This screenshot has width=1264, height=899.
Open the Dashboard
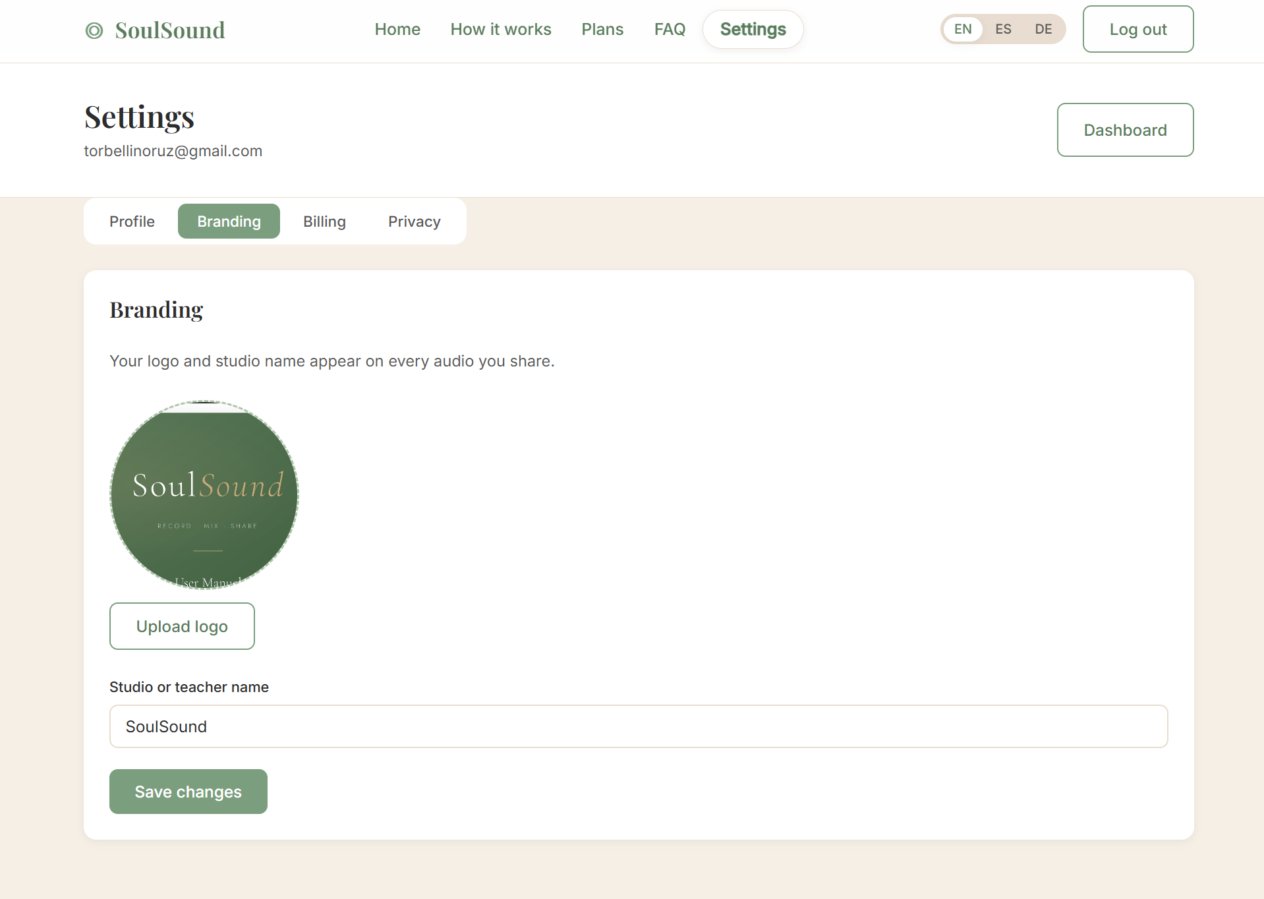pos(1124,130)
